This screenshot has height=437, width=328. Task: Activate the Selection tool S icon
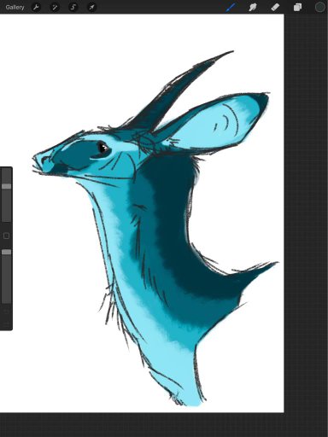coord(73,7)
